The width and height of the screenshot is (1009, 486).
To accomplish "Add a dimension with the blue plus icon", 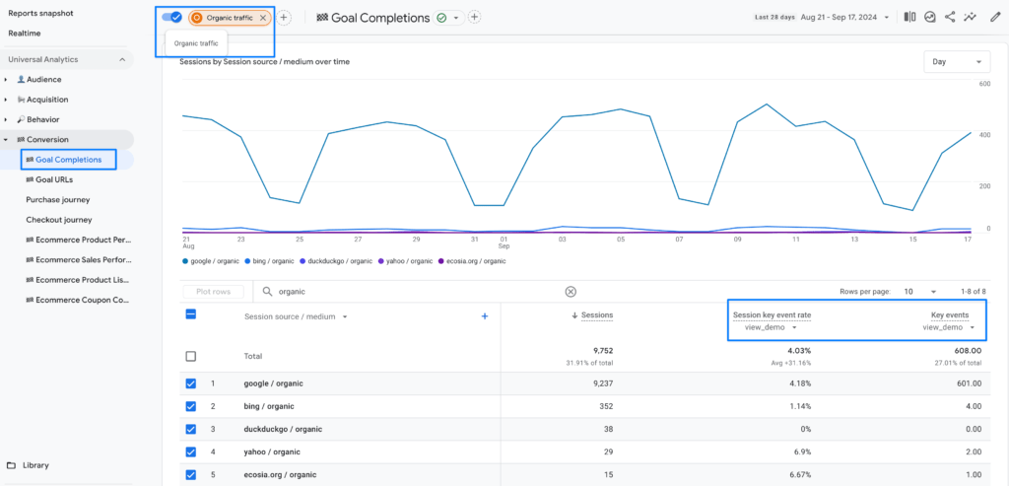I will [x=484, y=316].
